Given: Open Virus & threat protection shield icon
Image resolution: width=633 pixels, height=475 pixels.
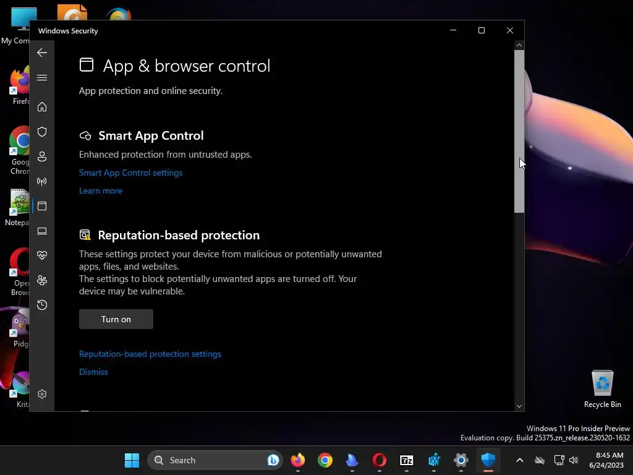Looking at the screenshot, I should (x=42, y=132).
